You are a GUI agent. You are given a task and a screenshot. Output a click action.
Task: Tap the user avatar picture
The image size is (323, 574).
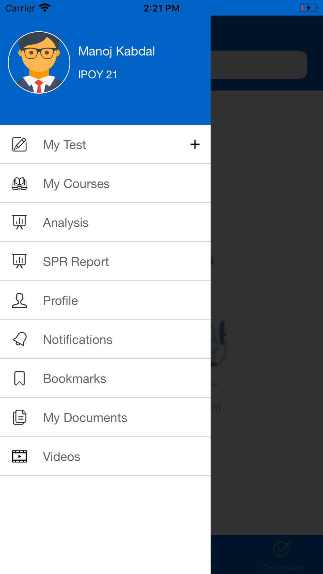click(x=39, y=62)
